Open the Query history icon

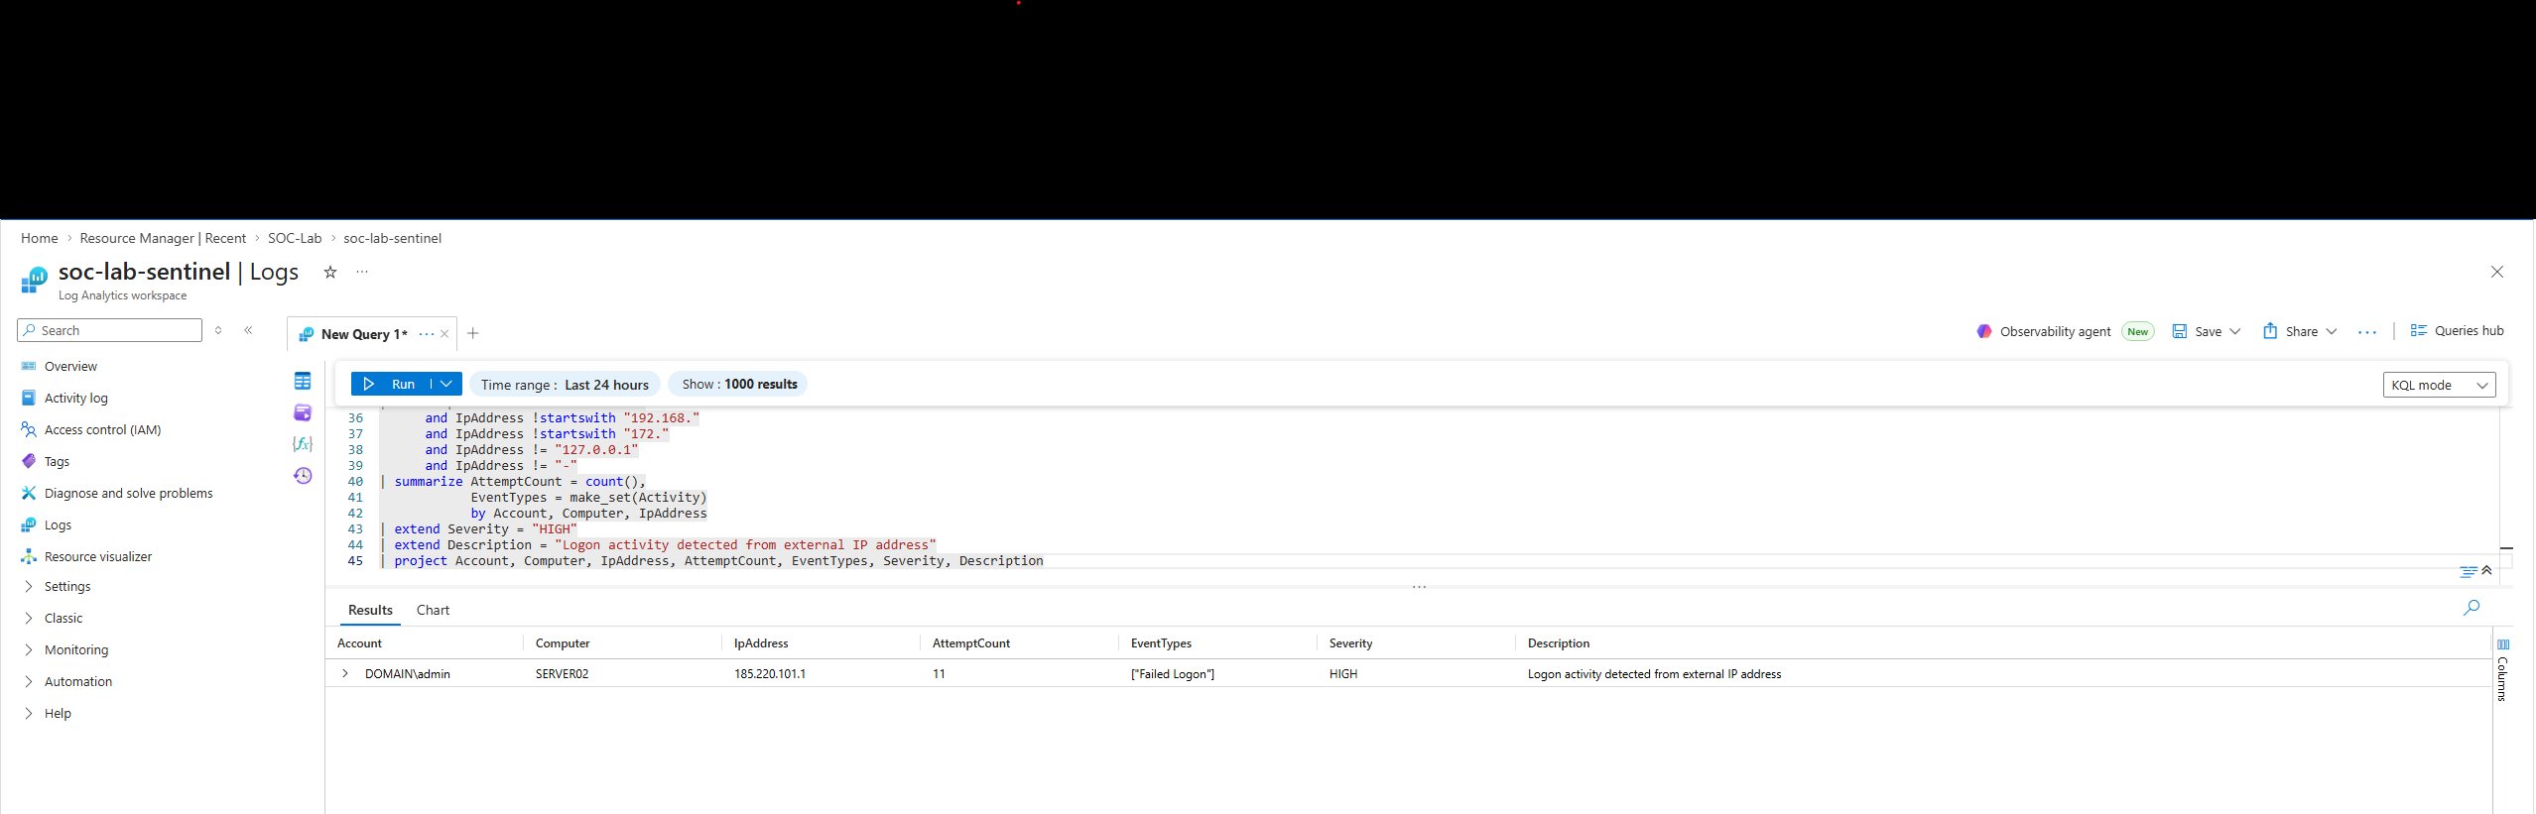[303, 476]
